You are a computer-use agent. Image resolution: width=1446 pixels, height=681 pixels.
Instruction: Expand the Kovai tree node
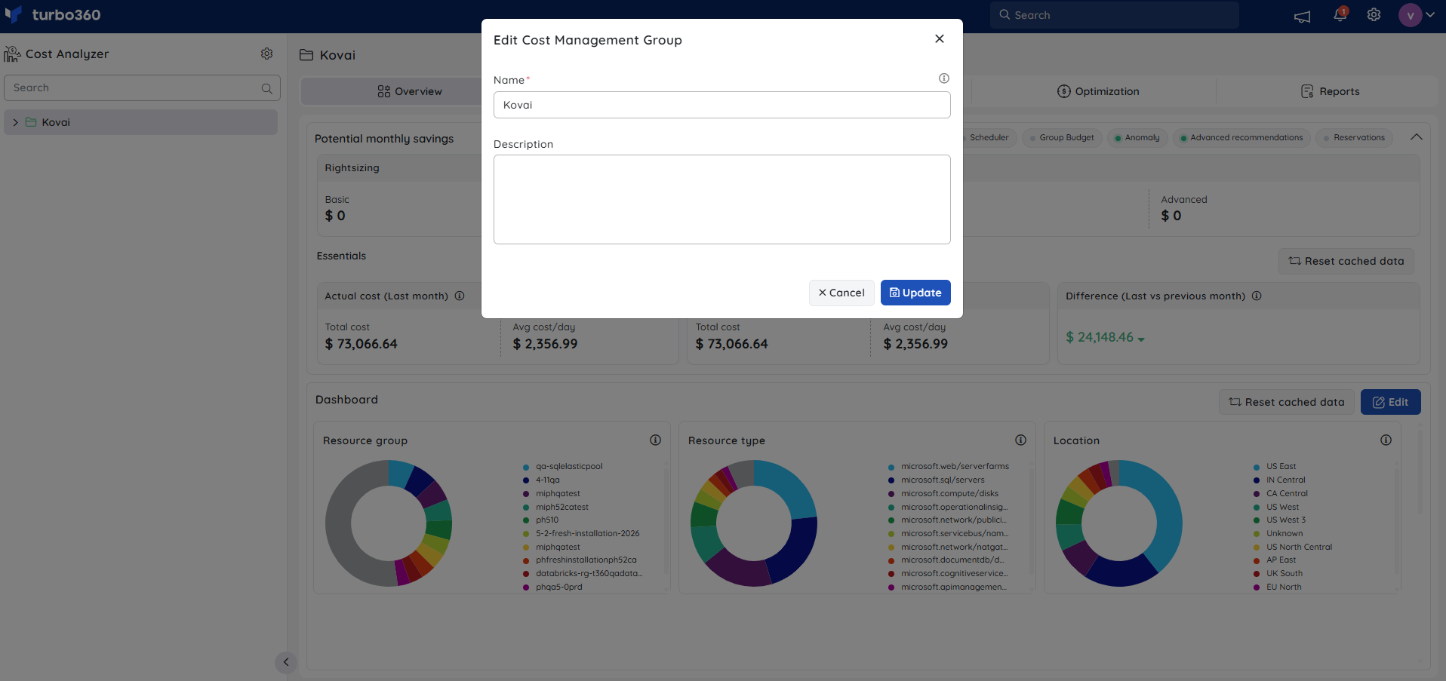tap(16, 122)
